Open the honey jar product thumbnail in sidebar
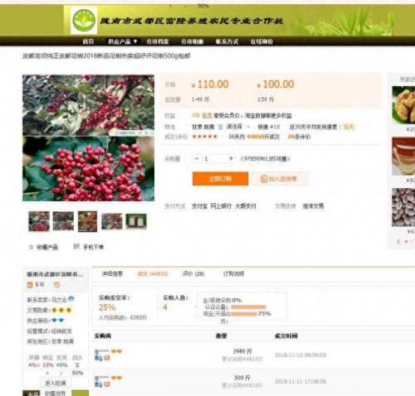Screen dimensions: 415x396 click(x=403, y=157)
